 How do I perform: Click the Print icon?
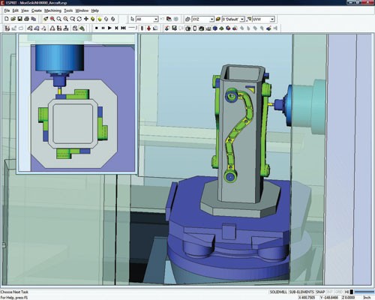click(26, 19)
